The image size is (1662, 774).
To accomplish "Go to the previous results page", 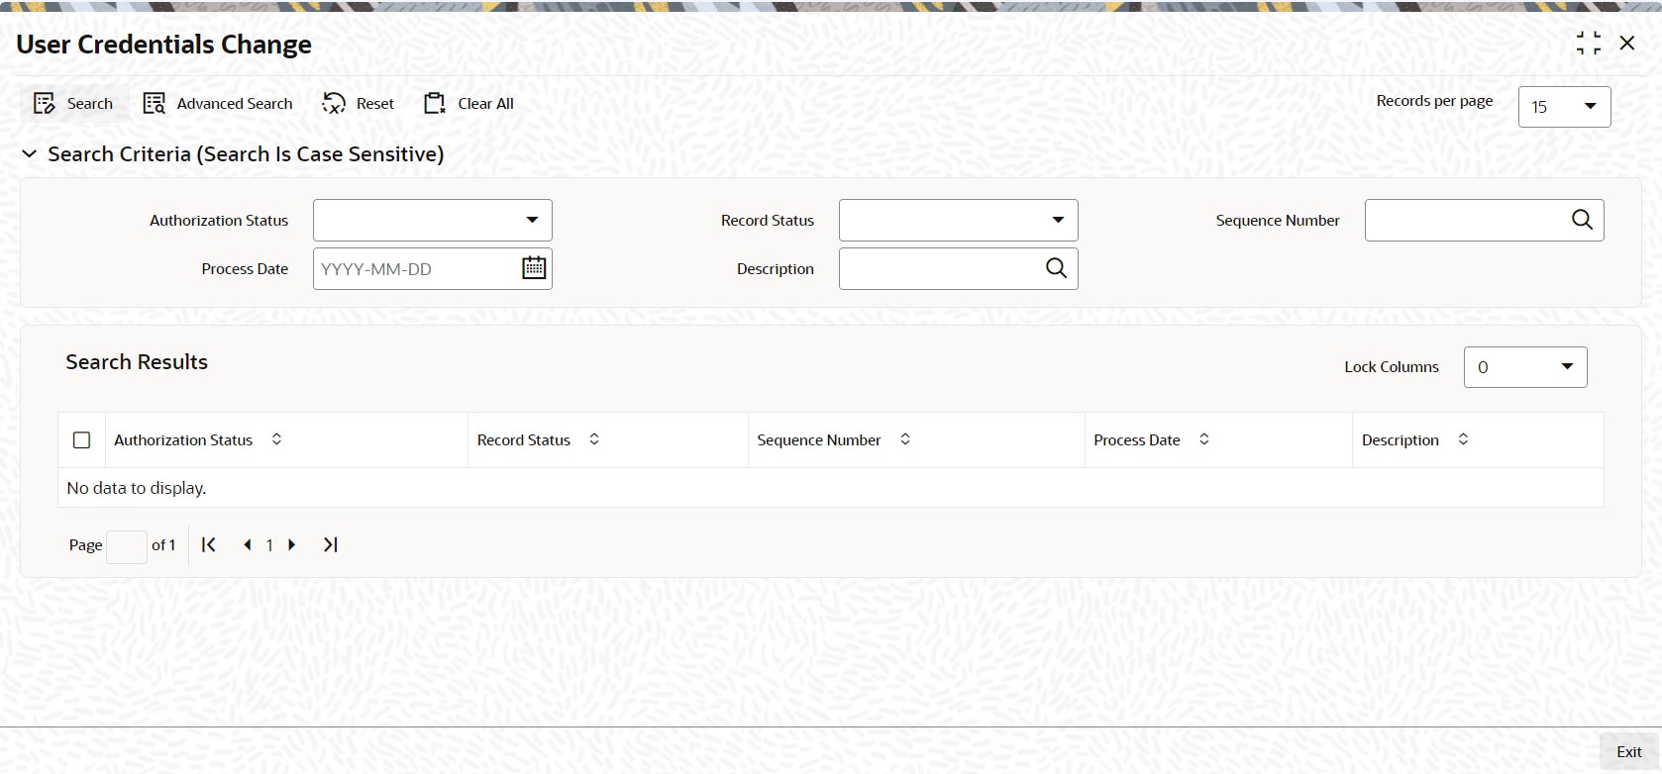I will point(247,544).
